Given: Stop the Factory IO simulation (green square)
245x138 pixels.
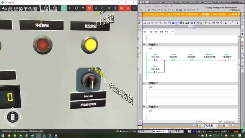Looking at the screenshot, I should click(x=64, y=8).
